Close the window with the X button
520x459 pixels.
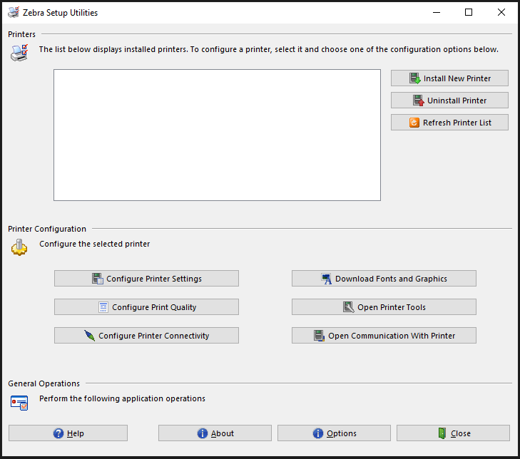click(x=501, y=12)
